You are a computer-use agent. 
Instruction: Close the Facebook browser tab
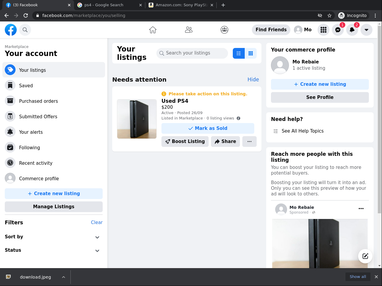pos(69,5)
